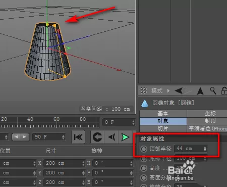
Task: Click the 0 F current frame spinner
Action: (119, 122)
